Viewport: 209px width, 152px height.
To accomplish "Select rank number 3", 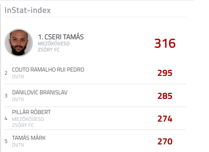I will tap(6, 96).
